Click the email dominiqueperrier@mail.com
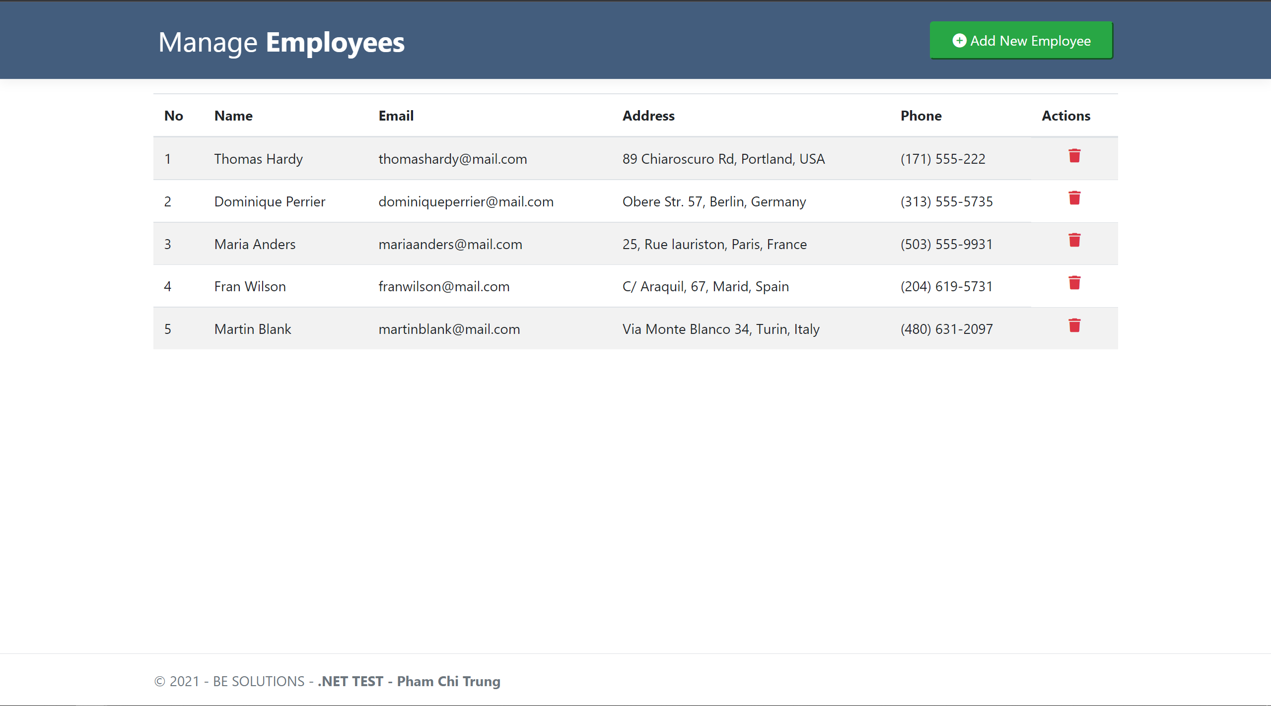The width and height of the screenshot is (1271, 706). pyautogui.click(x=466, y=201)
